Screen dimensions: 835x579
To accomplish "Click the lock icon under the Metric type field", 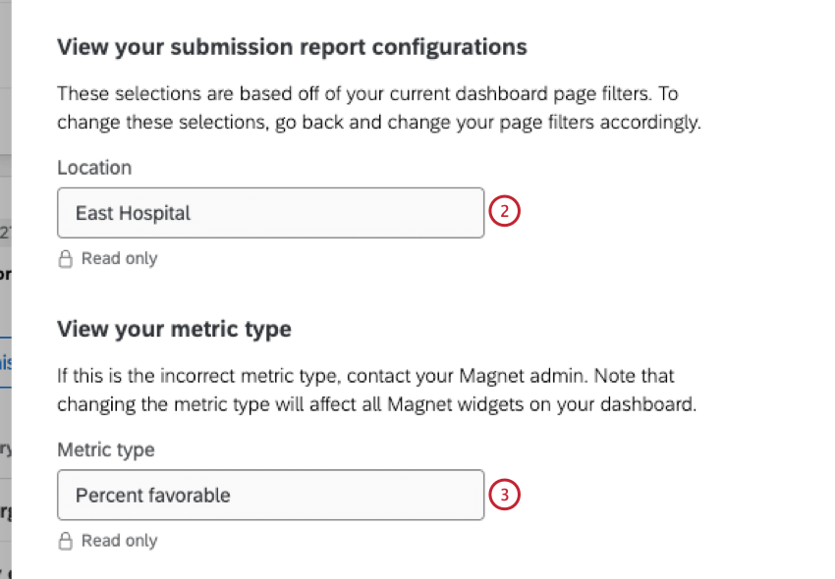I will [65, 541].
